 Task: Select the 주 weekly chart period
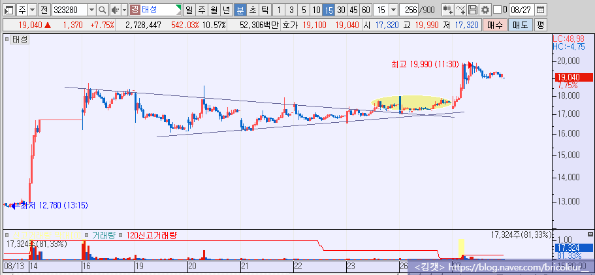(202, 10)
